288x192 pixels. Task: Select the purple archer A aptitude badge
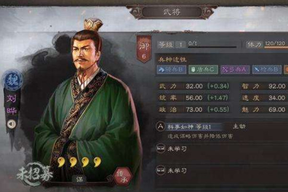click(x=235, y=70)
